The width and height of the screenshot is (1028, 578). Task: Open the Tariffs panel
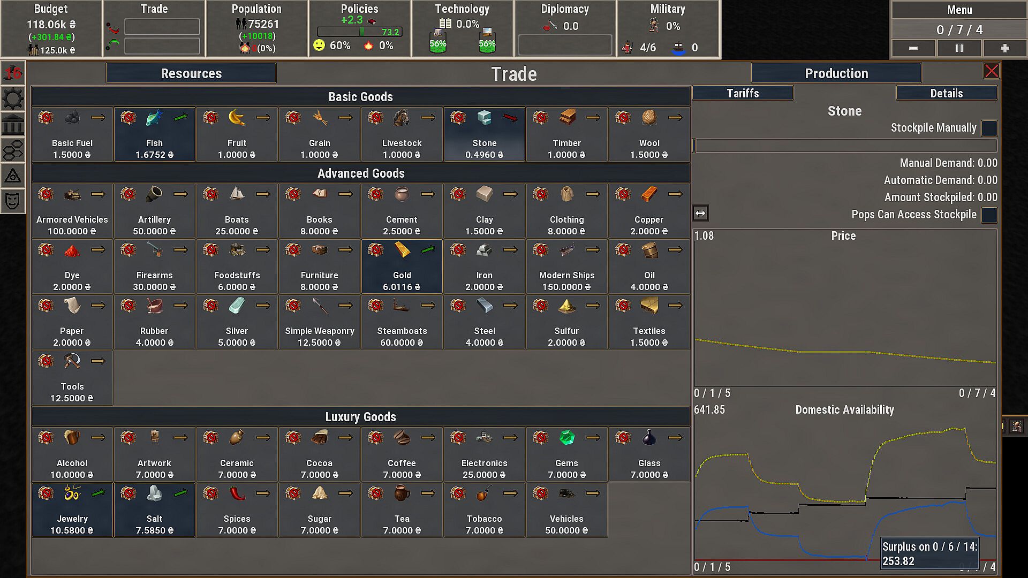743,93
